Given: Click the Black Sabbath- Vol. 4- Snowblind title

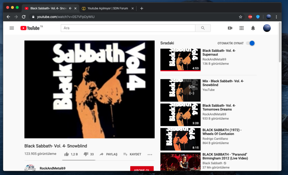Looking at the screenshot, I should (56, 146).
